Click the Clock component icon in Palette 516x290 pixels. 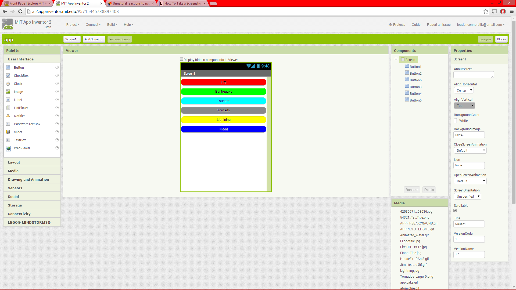pos(8,84)
